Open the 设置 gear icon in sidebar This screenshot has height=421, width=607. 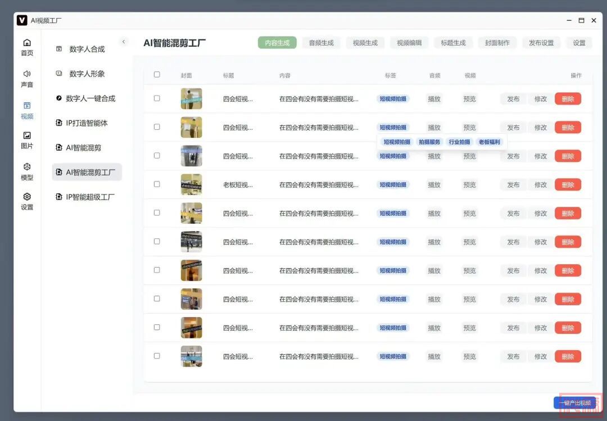point(27,197)
